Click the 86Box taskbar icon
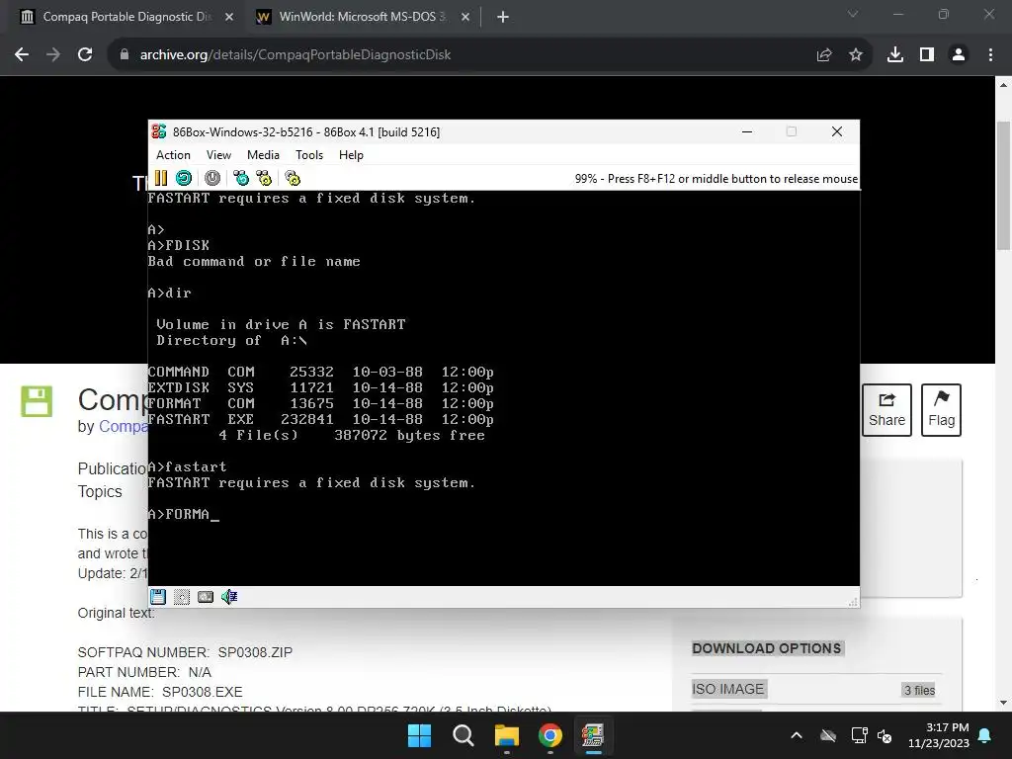 click(x=593, y=735)
